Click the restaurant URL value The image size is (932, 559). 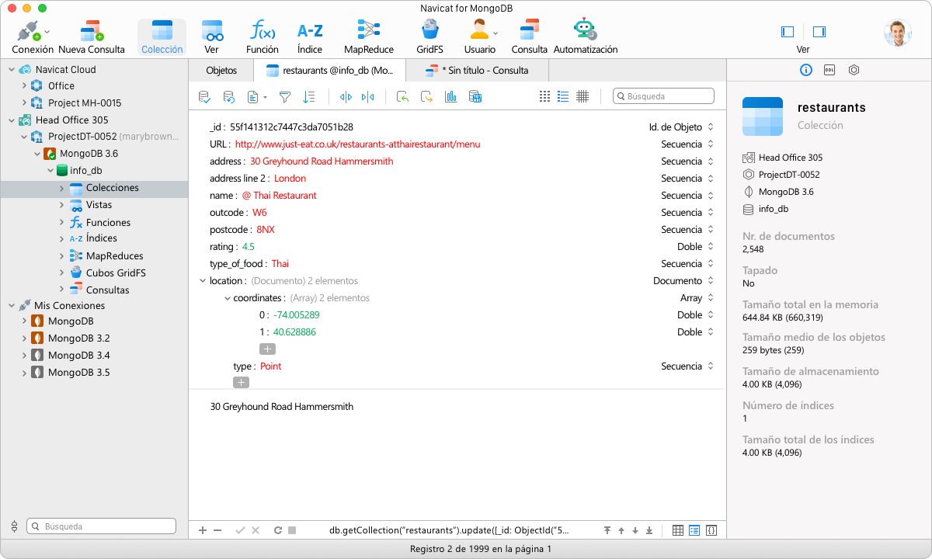[357, 144]
